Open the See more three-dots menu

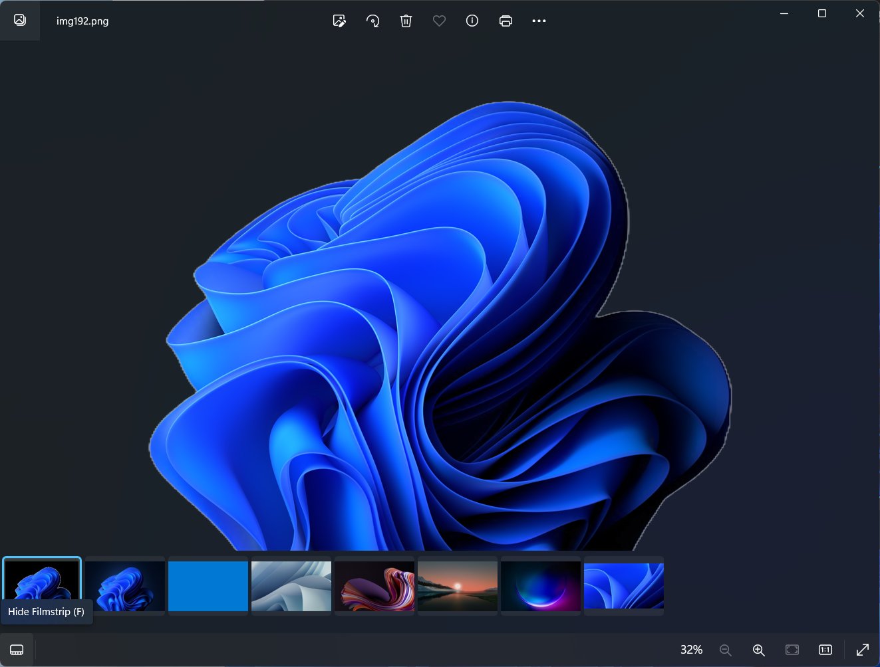point(539,21)
